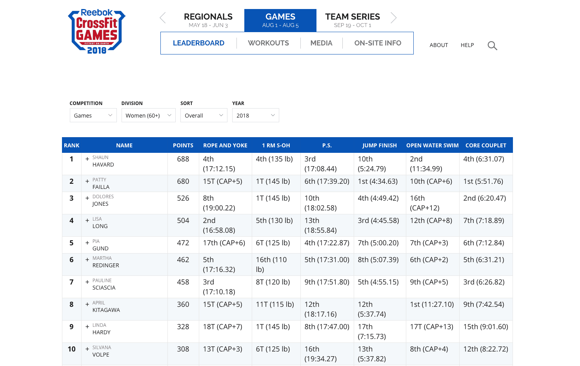Click the Help link
The image size is (580, 366).
(467, 45)
